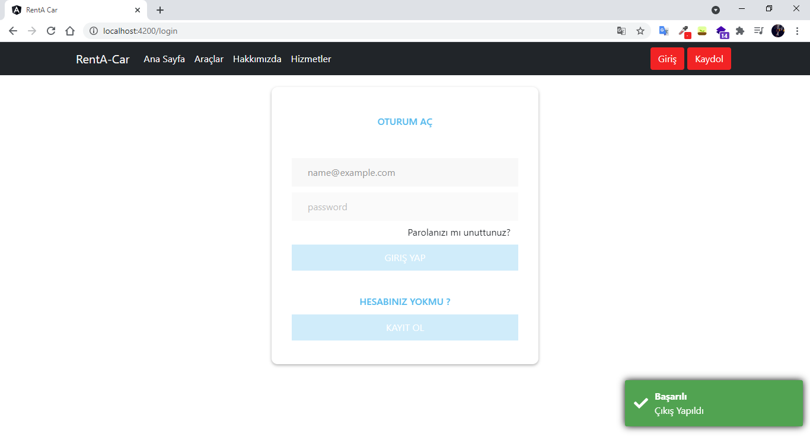
Task: Close the RentA Car tab
Action: [x=138, y=10]
